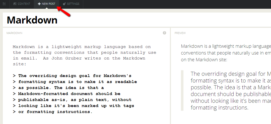Click the card icon beside Content

(x=15, y=4)
